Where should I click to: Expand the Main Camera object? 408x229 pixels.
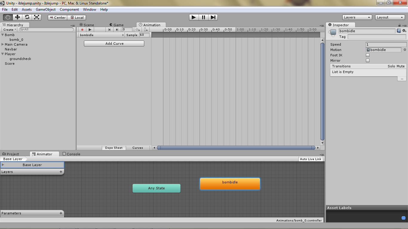pyautogui.click(x=3, y=44)
